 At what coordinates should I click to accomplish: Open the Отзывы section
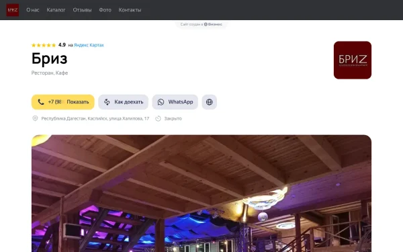(x=82, y=10)
